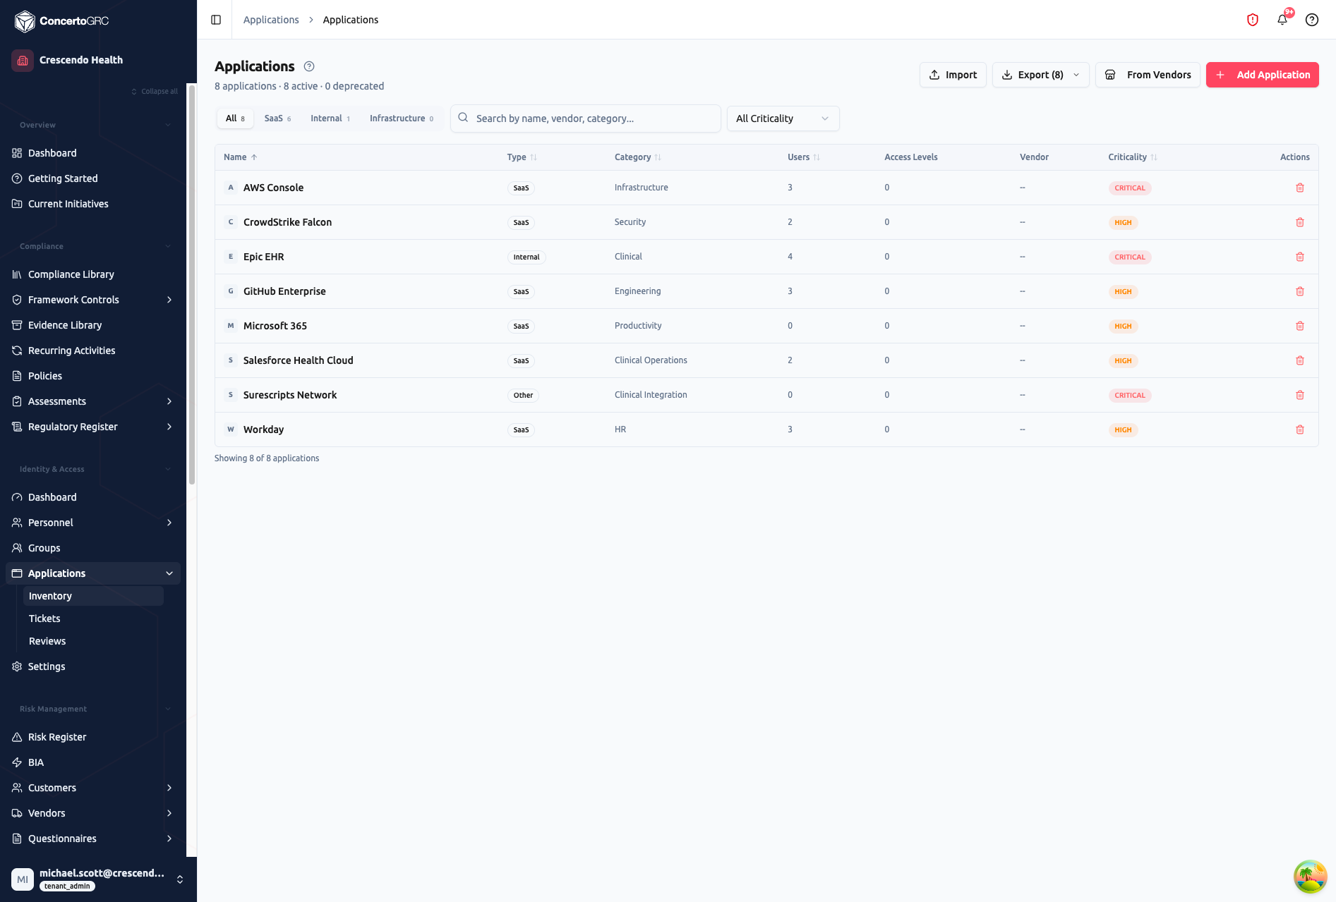The width and height of the screenshot is (1336, 902).
Task: Collapse the Applications sidebar section
Action: point(169,573)
